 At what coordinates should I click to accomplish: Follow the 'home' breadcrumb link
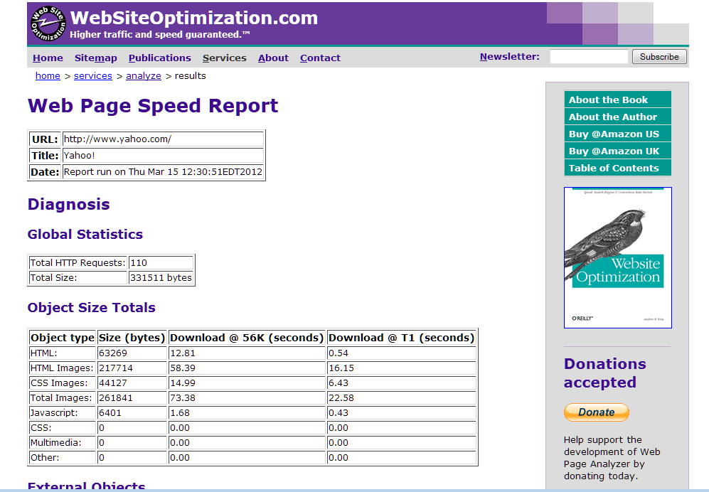pos(48,75)
